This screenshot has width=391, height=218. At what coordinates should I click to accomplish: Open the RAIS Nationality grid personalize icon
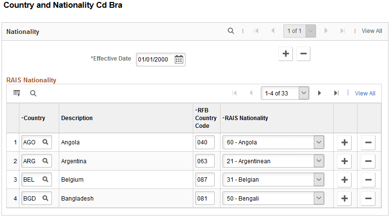(17, 93)
